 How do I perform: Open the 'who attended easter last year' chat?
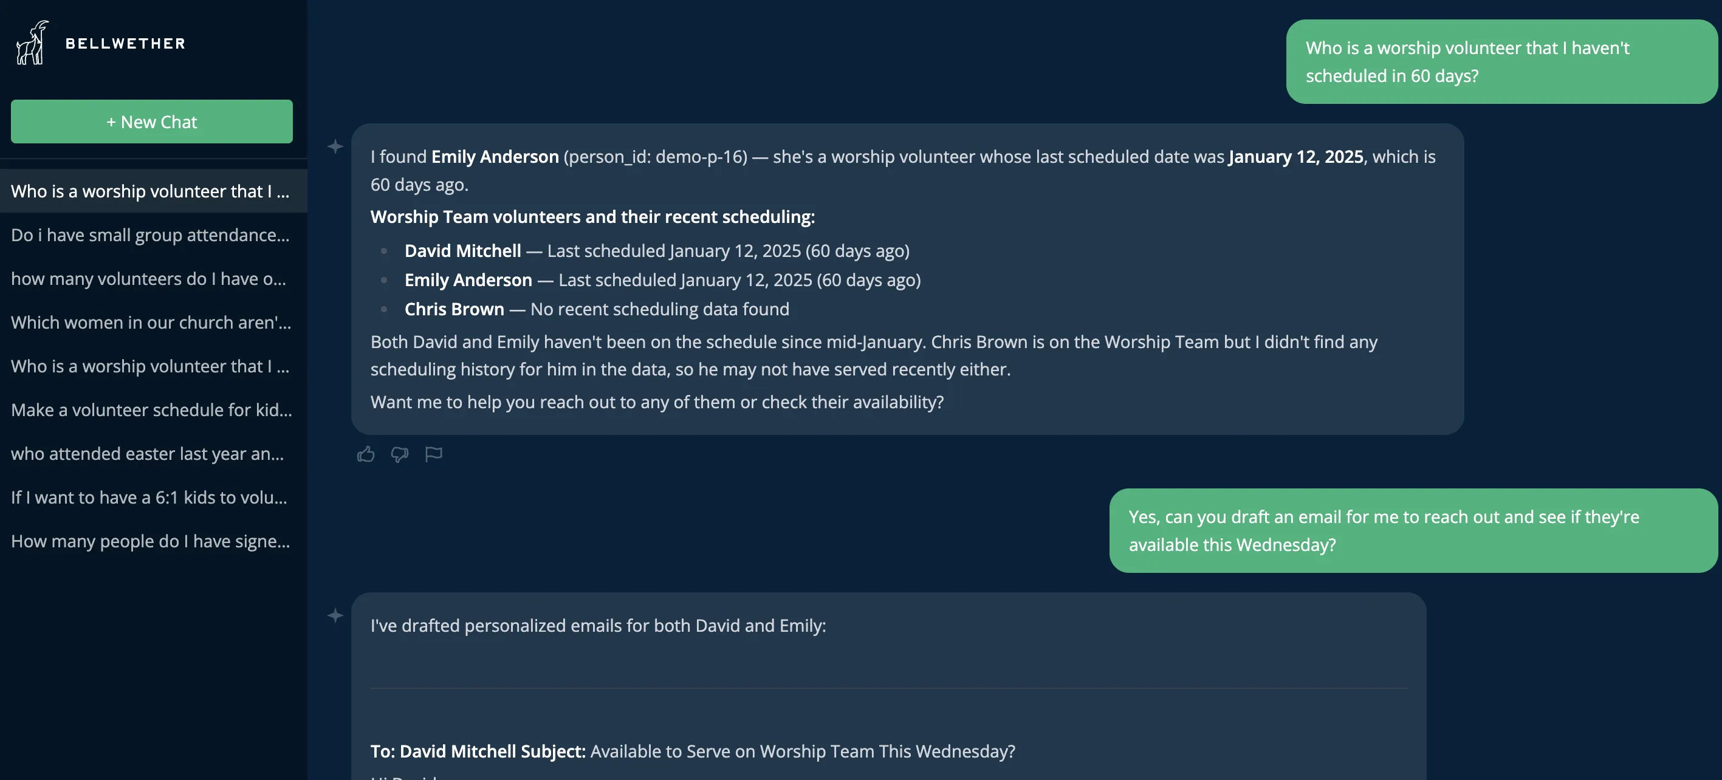coord(151,453)
